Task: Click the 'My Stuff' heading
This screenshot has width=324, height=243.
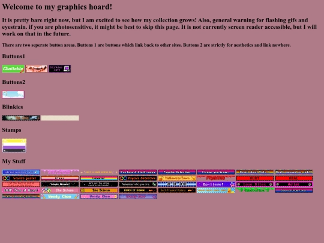Action: click(x=14, y=161)
